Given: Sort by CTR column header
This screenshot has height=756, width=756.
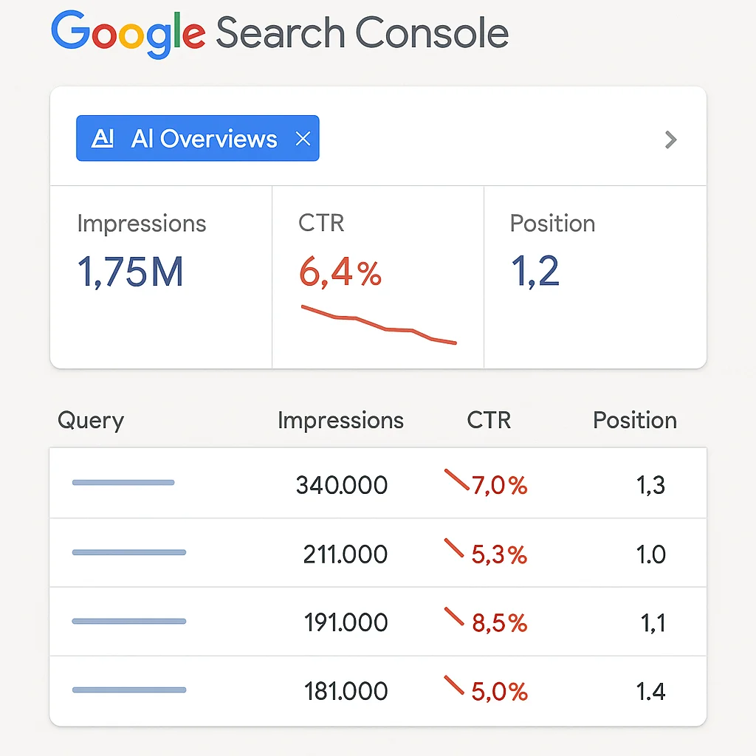Looking at the screenshot, I should tap(489, 420).
